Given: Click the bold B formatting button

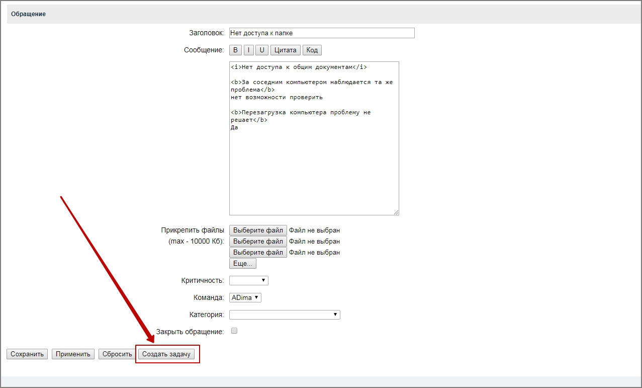Looking at the screenshot, I should pos(235,50).
